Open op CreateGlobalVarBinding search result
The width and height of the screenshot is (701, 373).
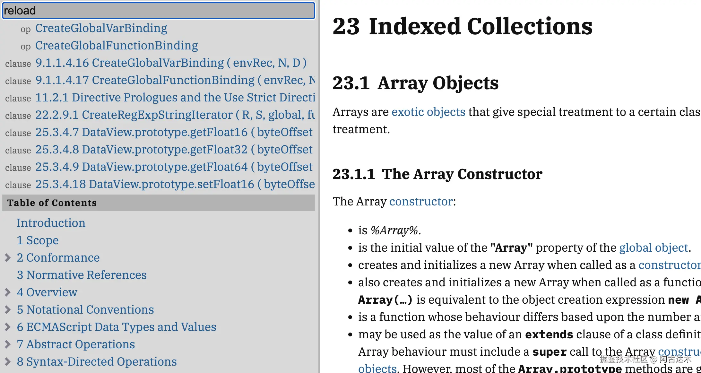click(x=101, y=28)
